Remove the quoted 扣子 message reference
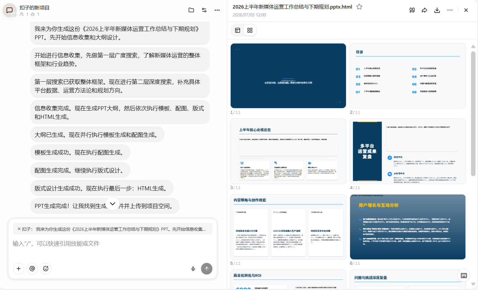The image size is (478, 290). pyautogui.click(x=19, y=229)
